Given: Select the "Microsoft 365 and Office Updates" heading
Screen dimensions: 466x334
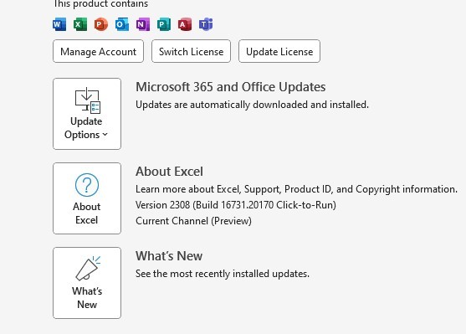Looking at the screenshot, I should (x=231, y=87).
